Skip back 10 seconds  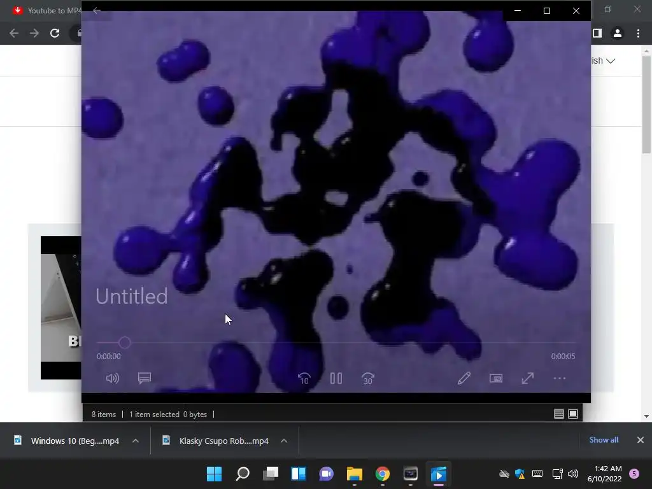pyautogui.click(x=304, y=378)
